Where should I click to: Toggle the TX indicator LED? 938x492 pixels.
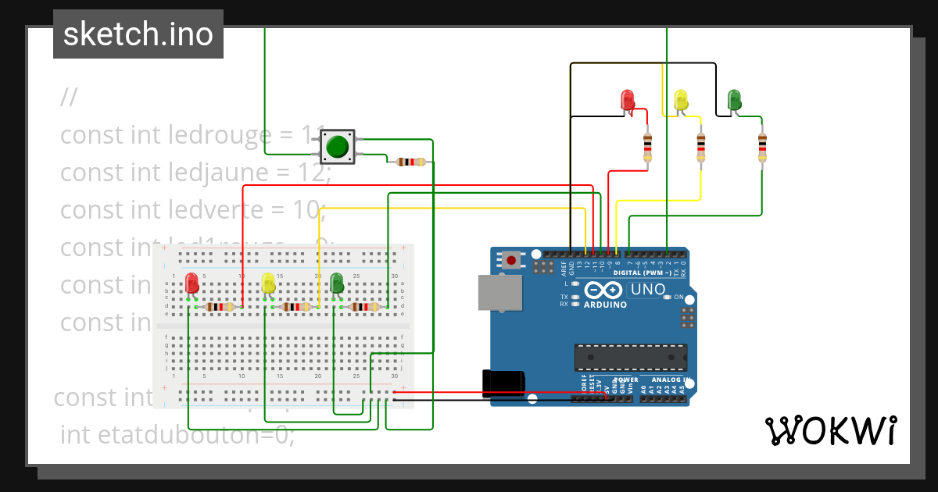575,297
